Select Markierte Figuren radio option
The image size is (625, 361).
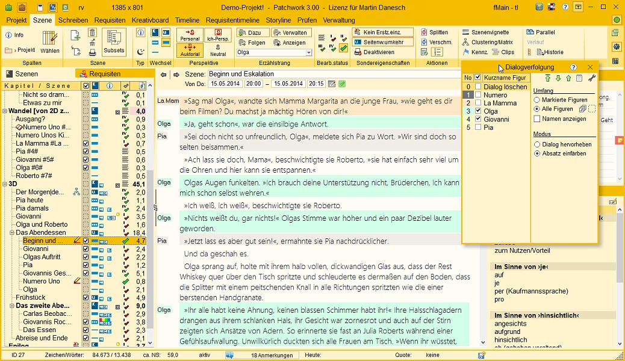tap(537, 100)
